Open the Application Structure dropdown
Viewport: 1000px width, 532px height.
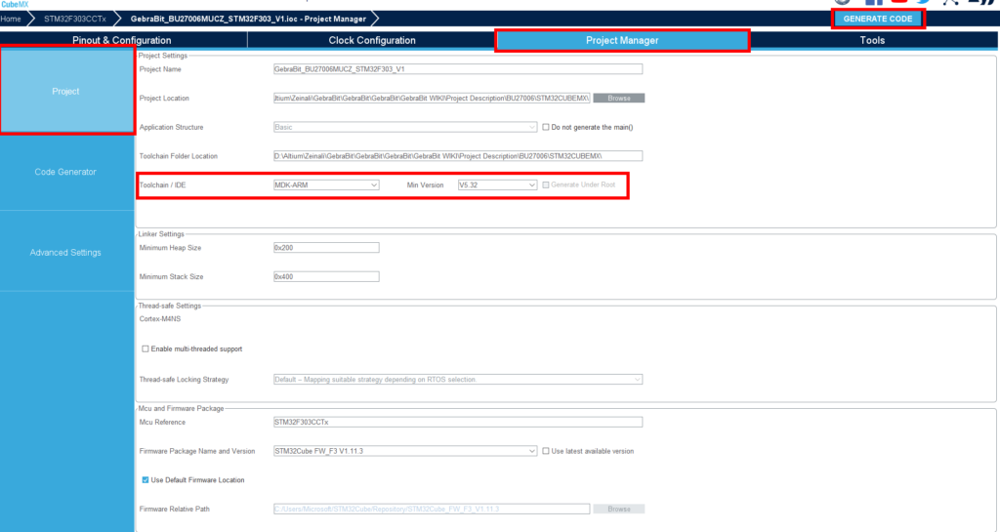(405, 128)
